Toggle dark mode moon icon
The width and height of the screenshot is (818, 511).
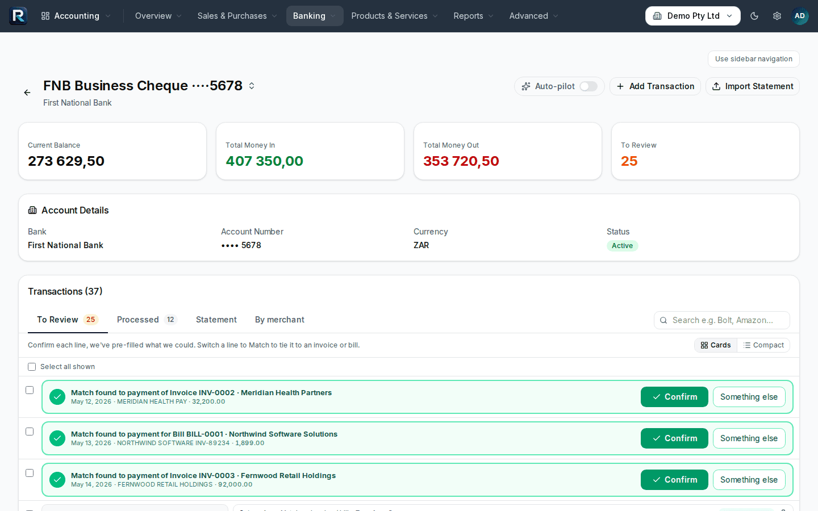pos(754,16)
